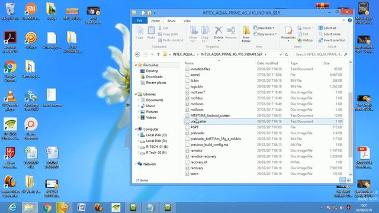The height and width of the screenshot is (213, 379).
Task: Switch to the Home ribbon tab
Action: (155, 21)
